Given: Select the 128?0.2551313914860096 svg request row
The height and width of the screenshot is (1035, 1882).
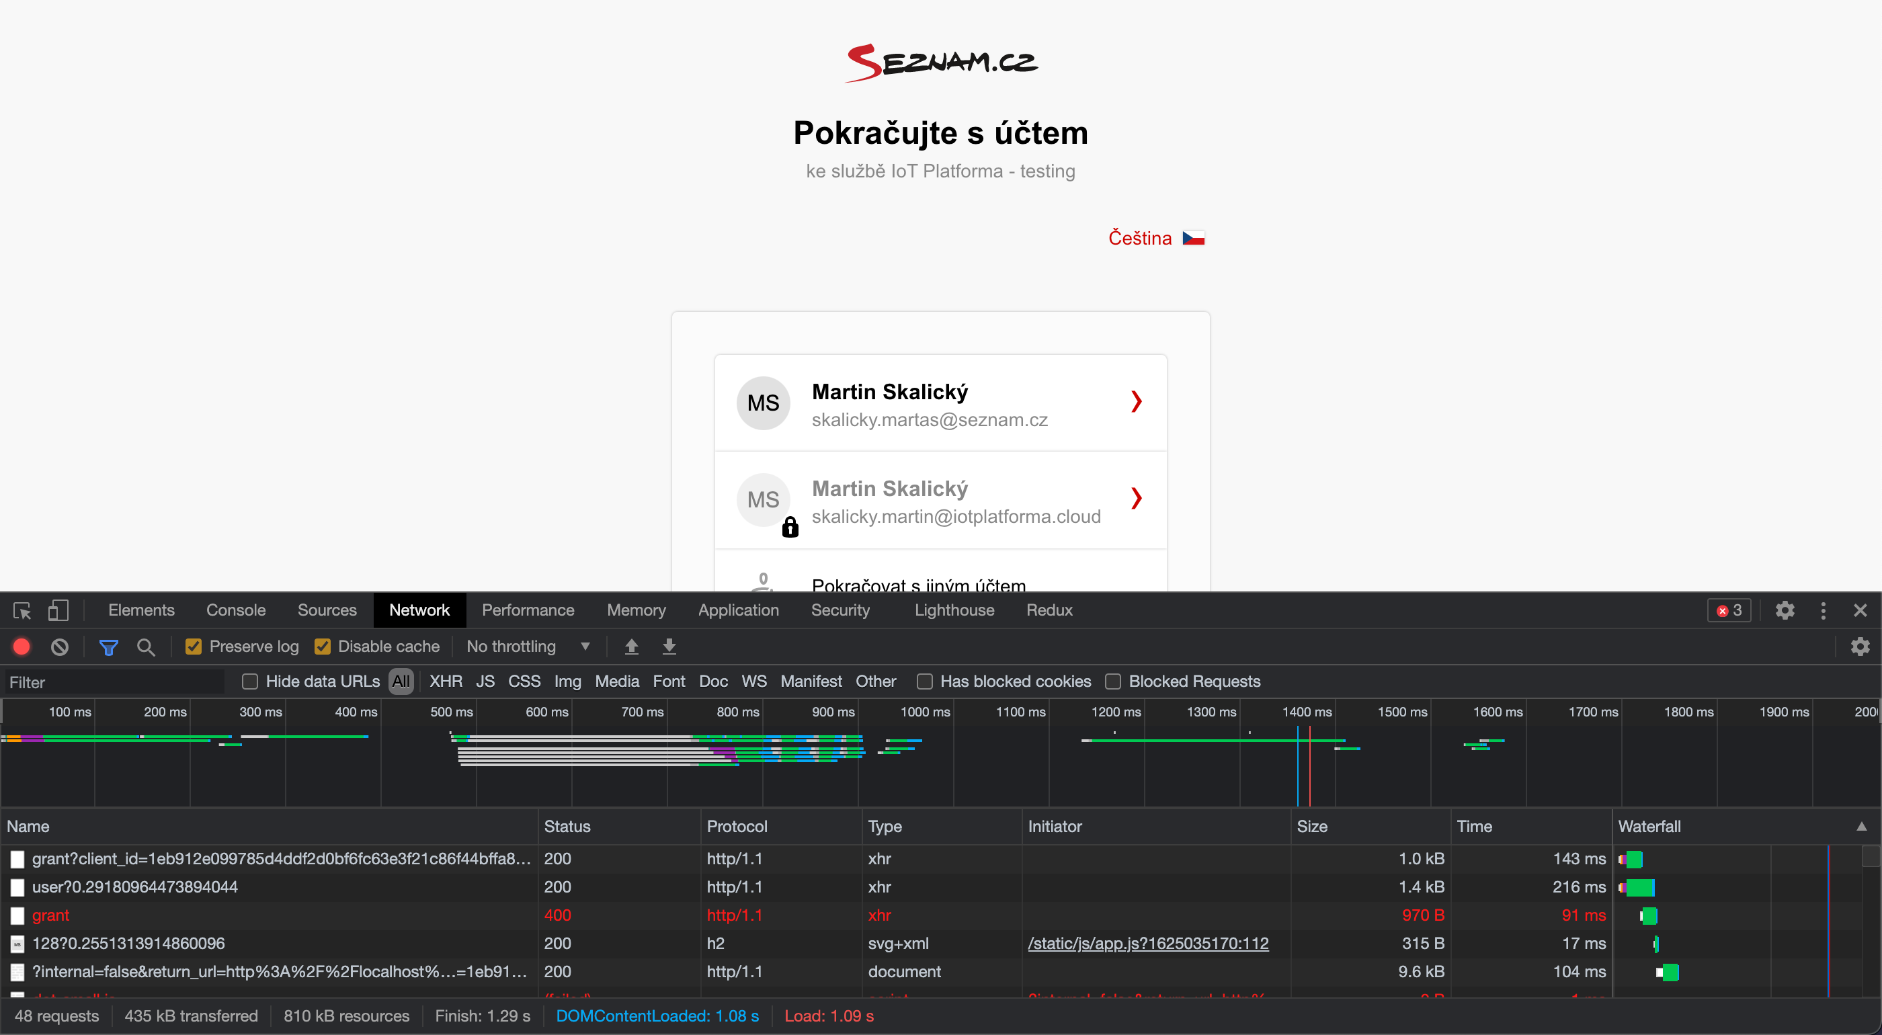Looking at the screenshot, I should 806,944.
